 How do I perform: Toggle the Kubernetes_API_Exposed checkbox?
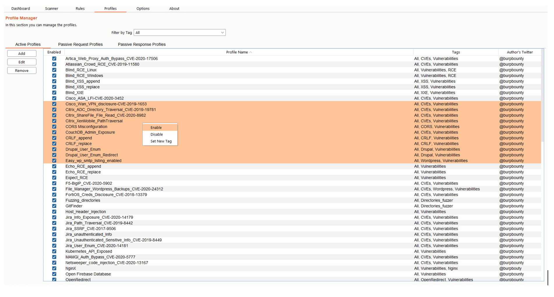(x=54, y=251)
